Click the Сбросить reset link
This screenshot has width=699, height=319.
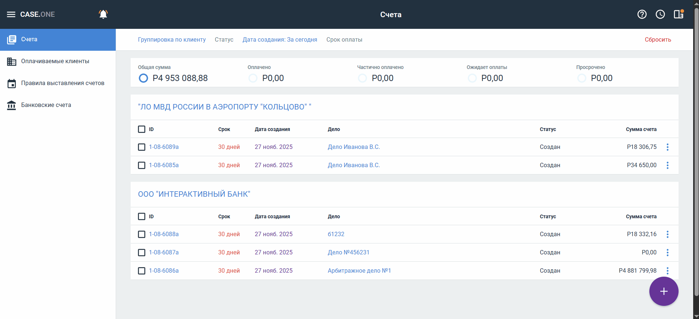coord(658,40)
